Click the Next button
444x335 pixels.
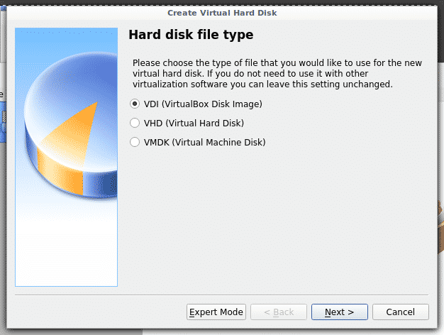(x=339, y=312)
